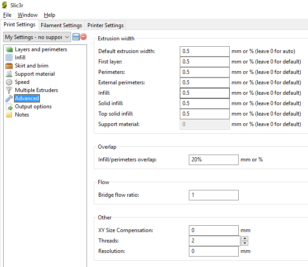This screenshot has width=308, height=267.
Task: Open the Window menu
Action: pyautogui.click(x=28, y=15)
